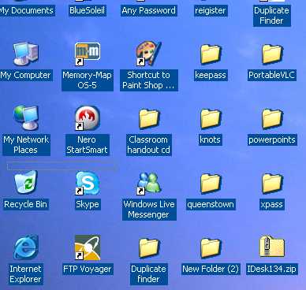Viewport: 306px width, 290px height.
Task: Click the My Documents label
Action: coord(27,10)
